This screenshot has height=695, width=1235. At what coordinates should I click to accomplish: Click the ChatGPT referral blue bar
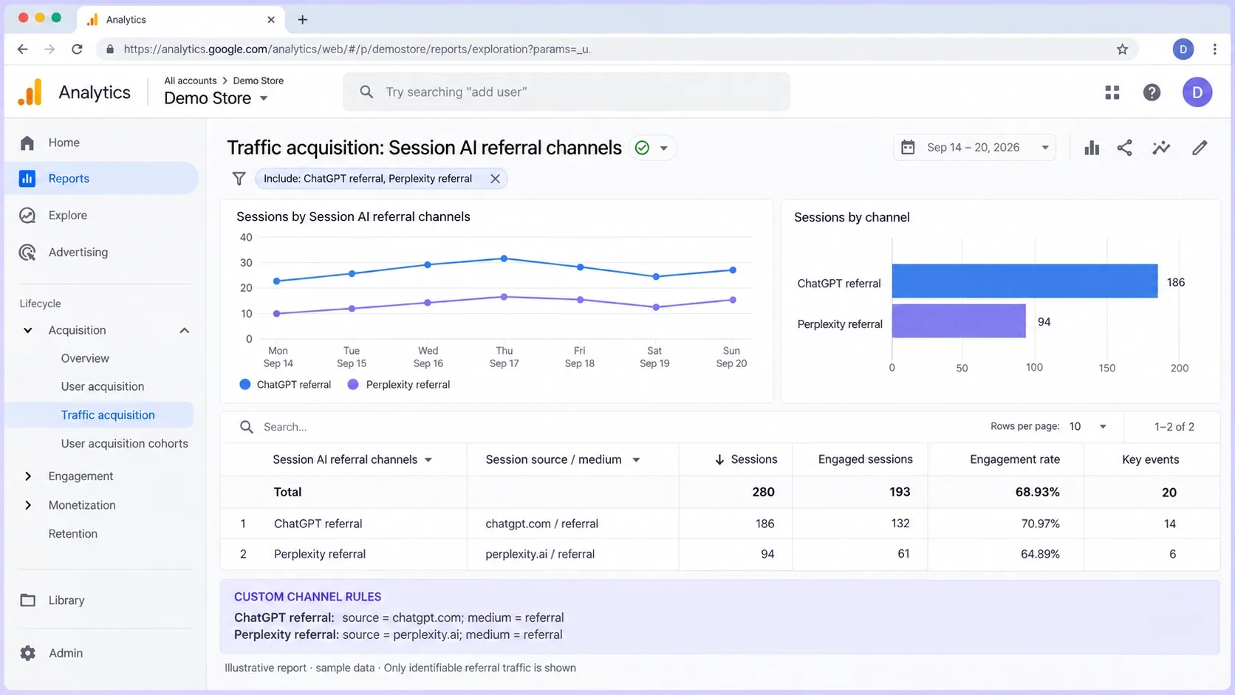coord(1024,281)
